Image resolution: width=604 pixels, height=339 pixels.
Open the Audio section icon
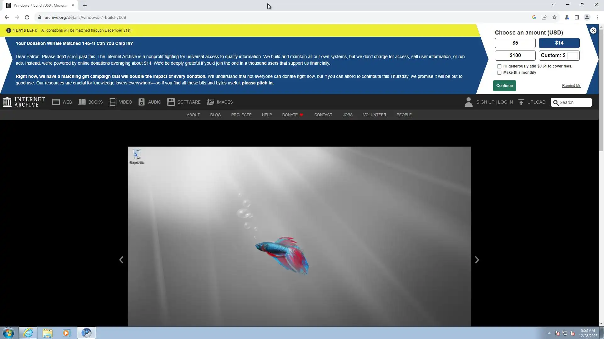pyautogui.click(x=142, y=102)
